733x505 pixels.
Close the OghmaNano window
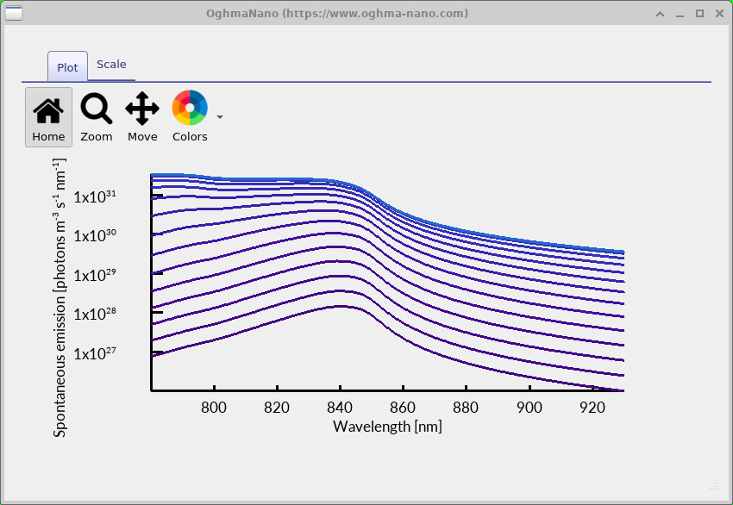(x=719, y=14)
